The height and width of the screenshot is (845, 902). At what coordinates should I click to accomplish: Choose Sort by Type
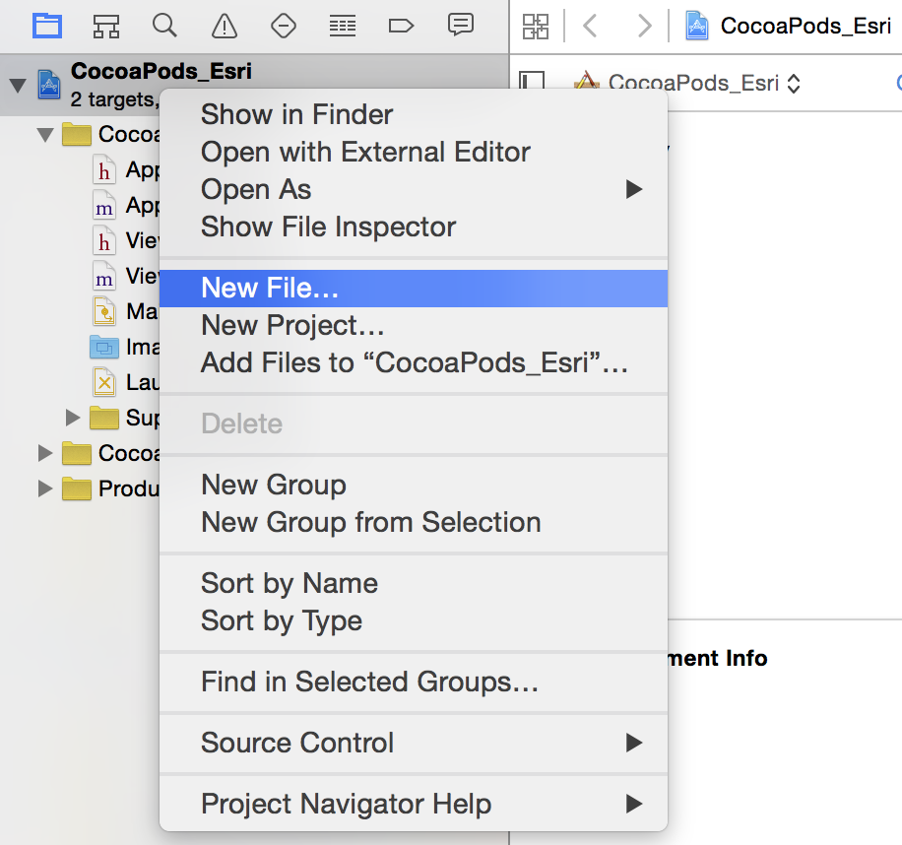coord(414,620)
